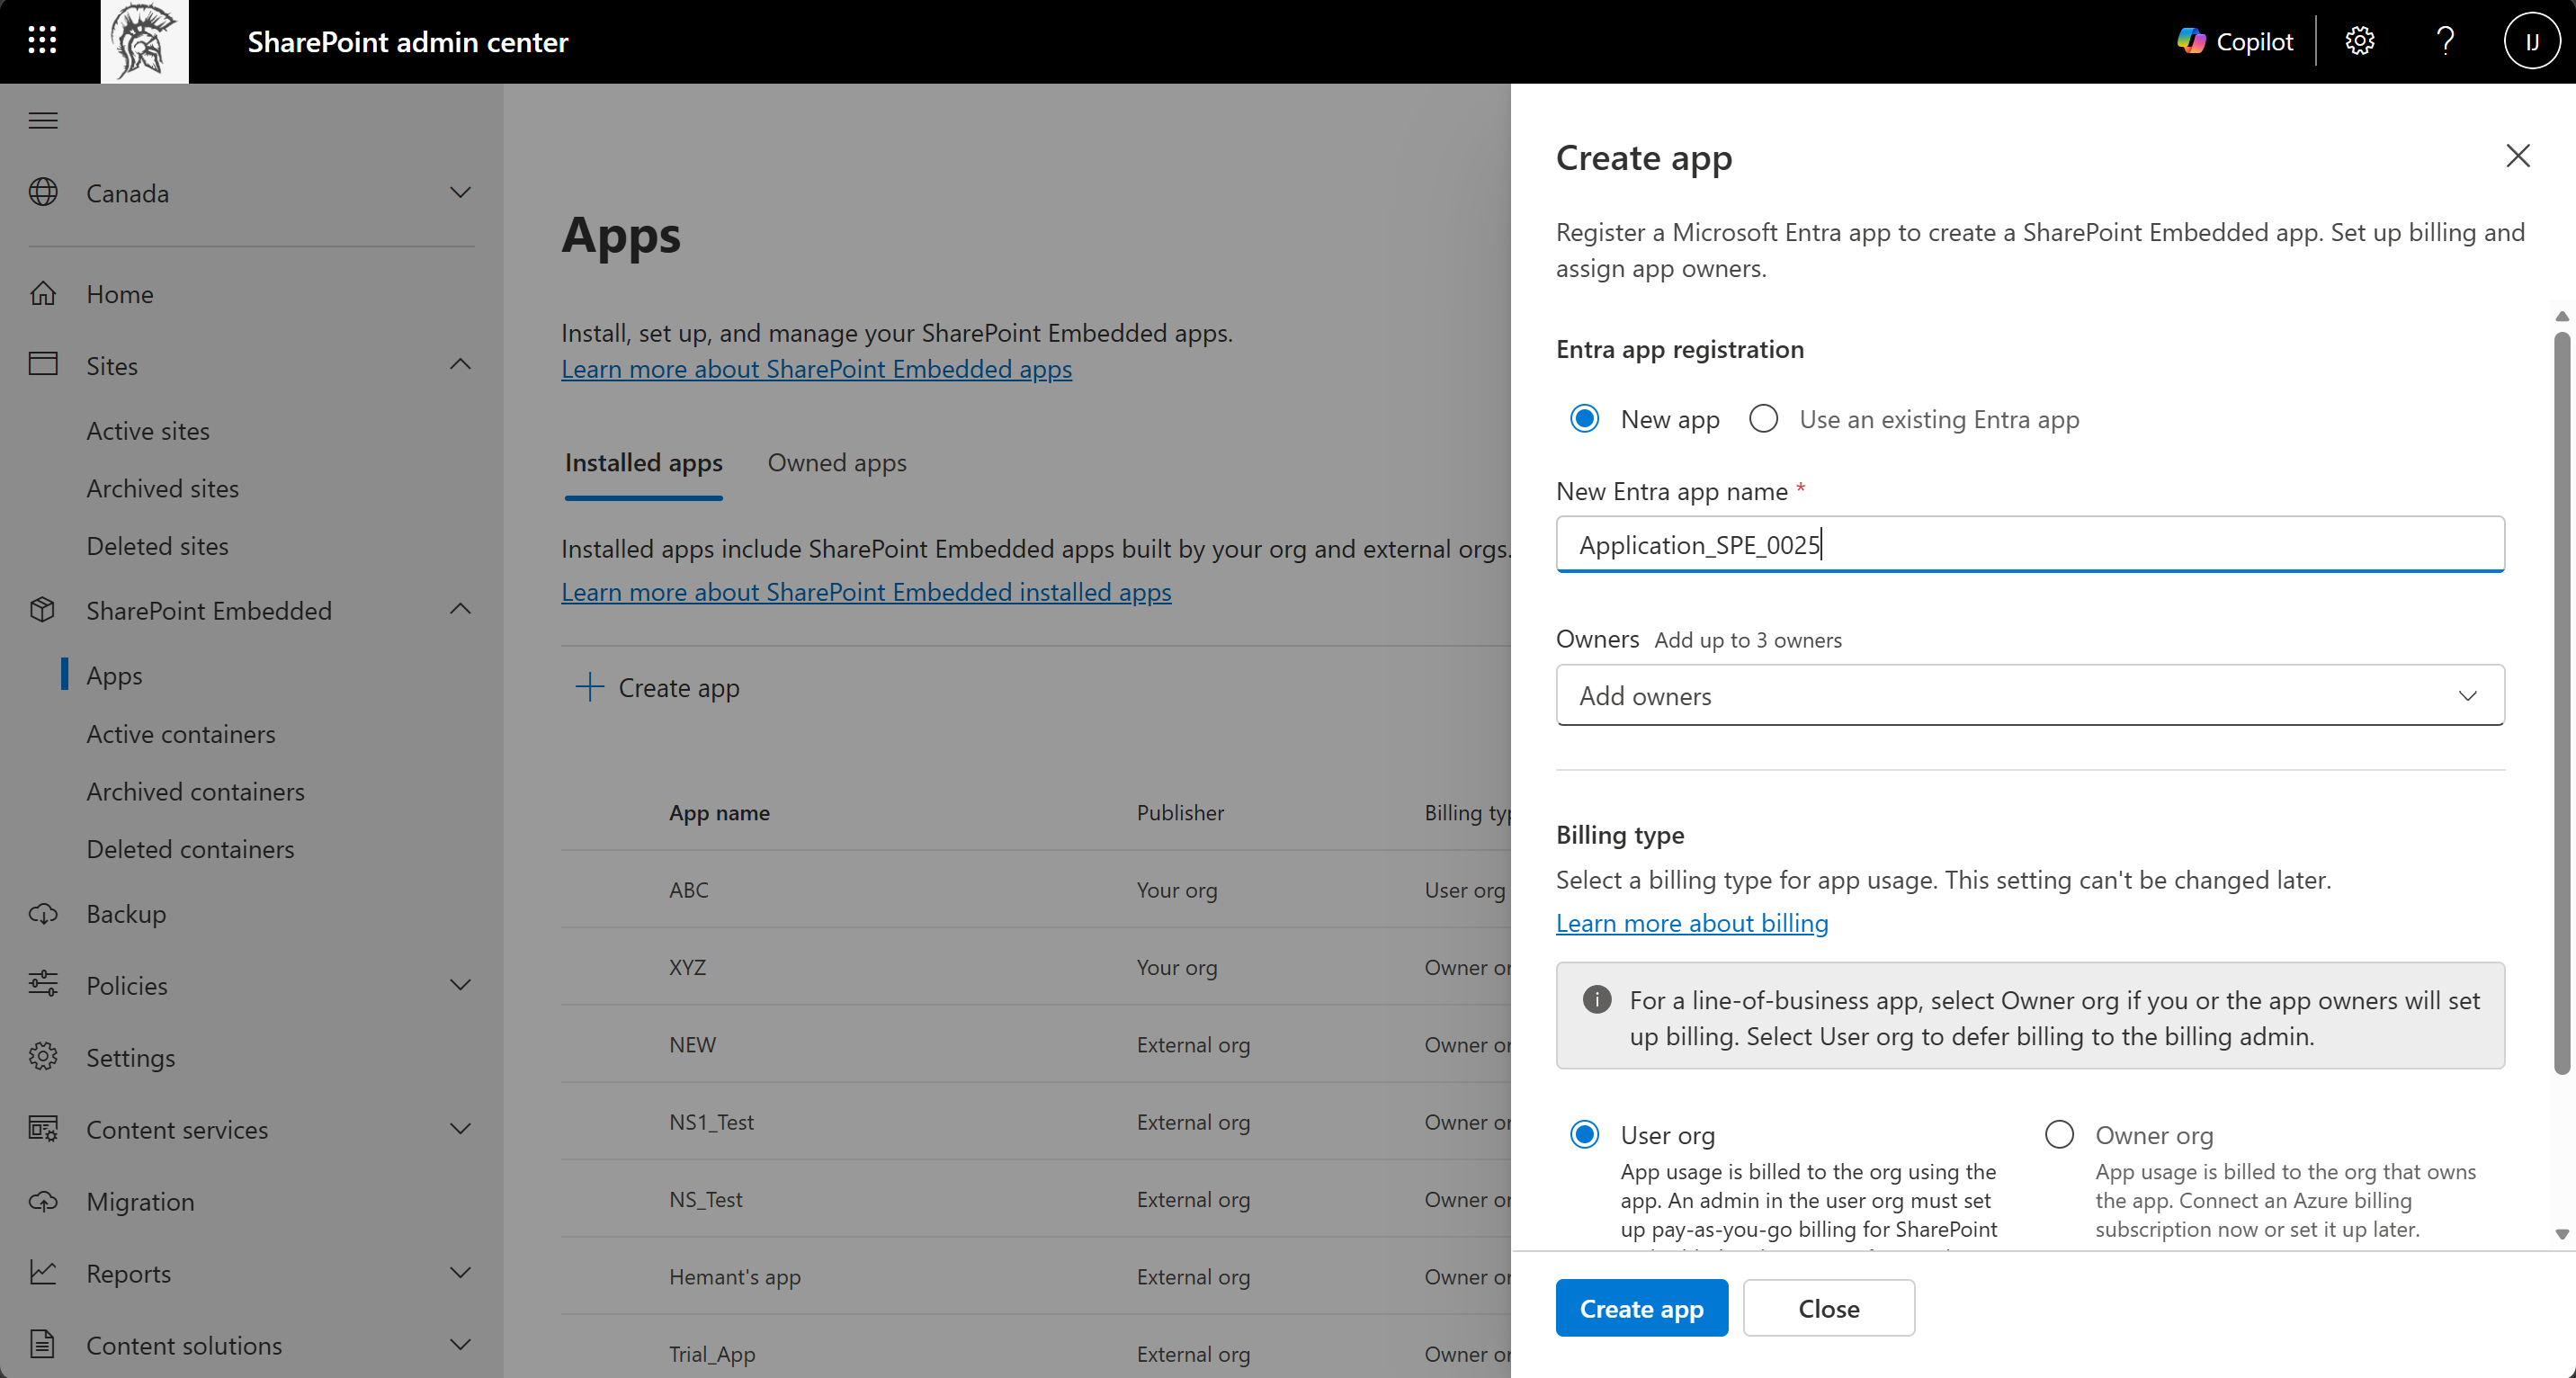Open the ABC app row

click(1036, 889)
